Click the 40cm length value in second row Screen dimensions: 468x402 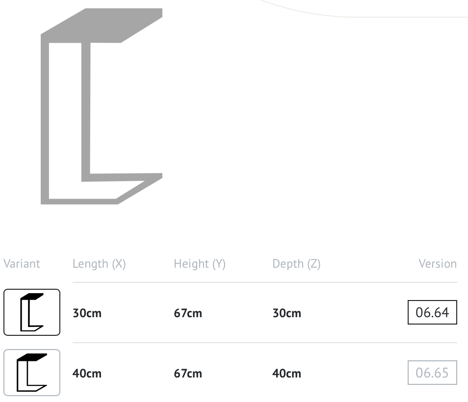(x=87, y=374)
